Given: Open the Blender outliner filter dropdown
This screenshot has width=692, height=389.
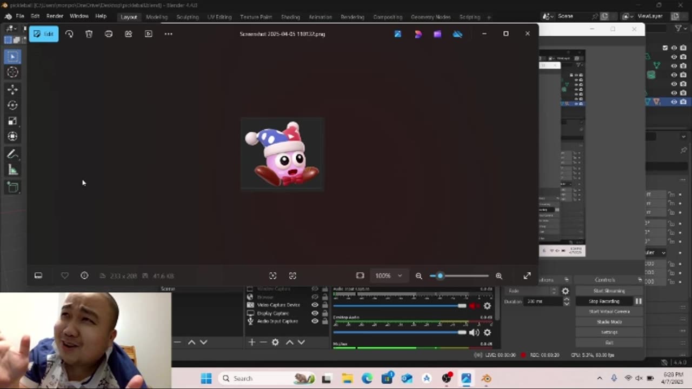Looking at the screenshot, I should point(680,28).
